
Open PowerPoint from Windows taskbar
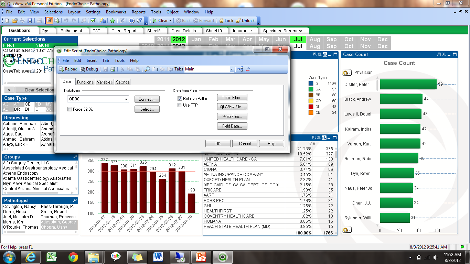[x=201, y=256]
